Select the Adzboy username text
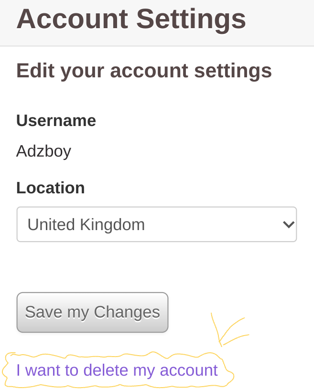Viewport: 314px width, 390px height. [43, 151]
